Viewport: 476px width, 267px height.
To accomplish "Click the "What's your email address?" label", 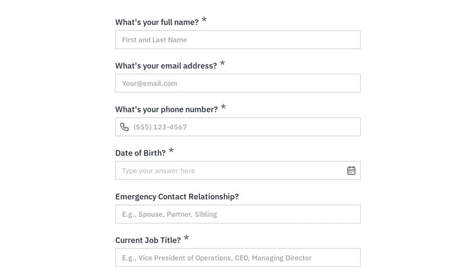I will pos(166,66).
